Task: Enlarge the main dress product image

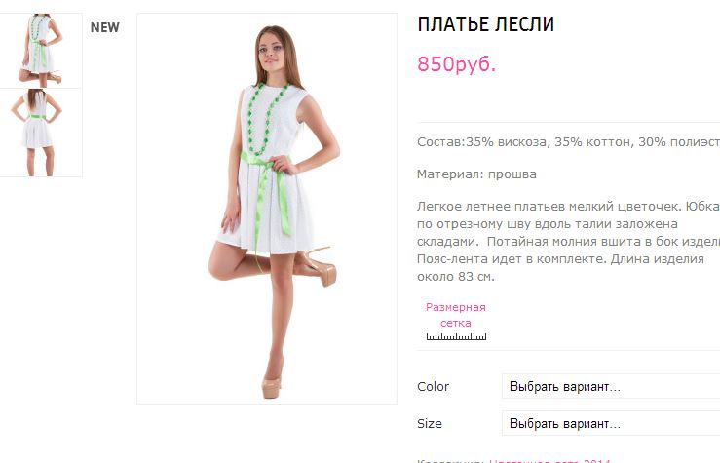Action: [267, 209]
